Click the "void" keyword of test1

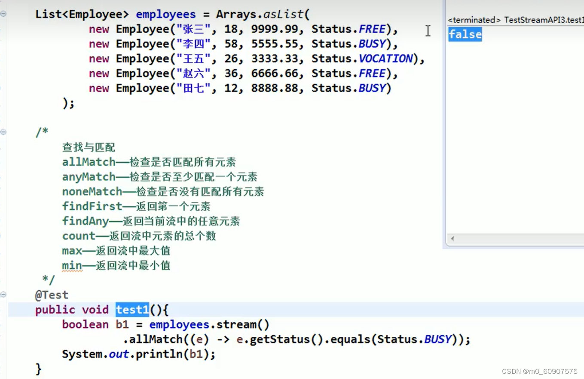pos(95,310)
